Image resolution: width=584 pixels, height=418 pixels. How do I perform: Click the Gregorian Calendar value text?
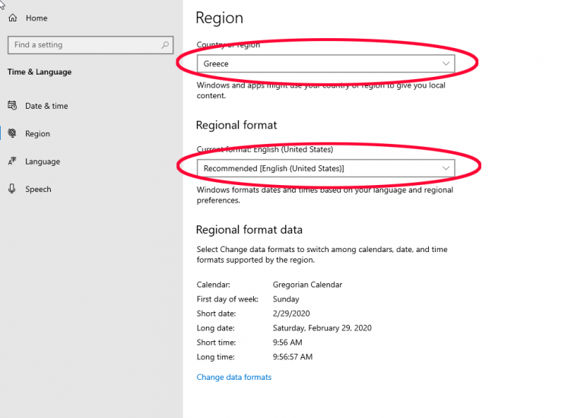307,285
